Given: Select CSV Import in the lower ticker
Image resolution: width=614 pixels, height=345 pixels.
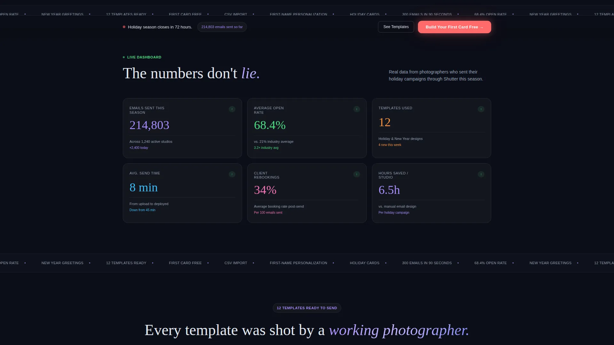Looking at the screenshot, I should click(236, 263).
